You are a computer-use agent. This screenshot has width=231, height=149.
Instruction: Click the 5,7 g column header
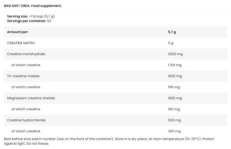point(172,32)
